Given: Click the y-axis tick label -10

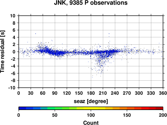Looking at the screenshot, I should pyautogui.click(x=12, y=88).
